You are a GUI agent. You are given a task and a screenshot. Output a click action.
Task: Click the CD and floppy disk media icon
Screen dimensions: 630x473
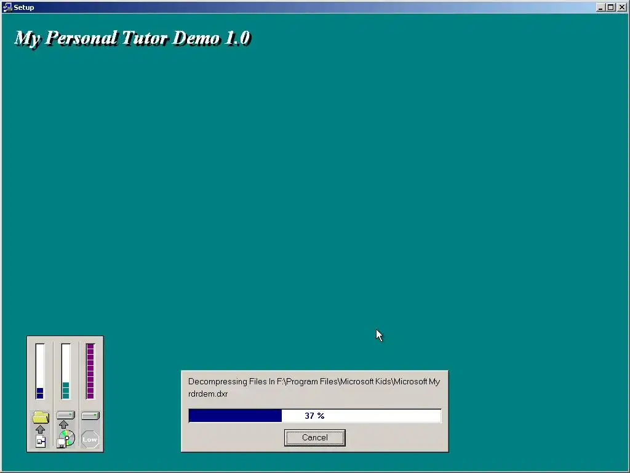point(66,439)
